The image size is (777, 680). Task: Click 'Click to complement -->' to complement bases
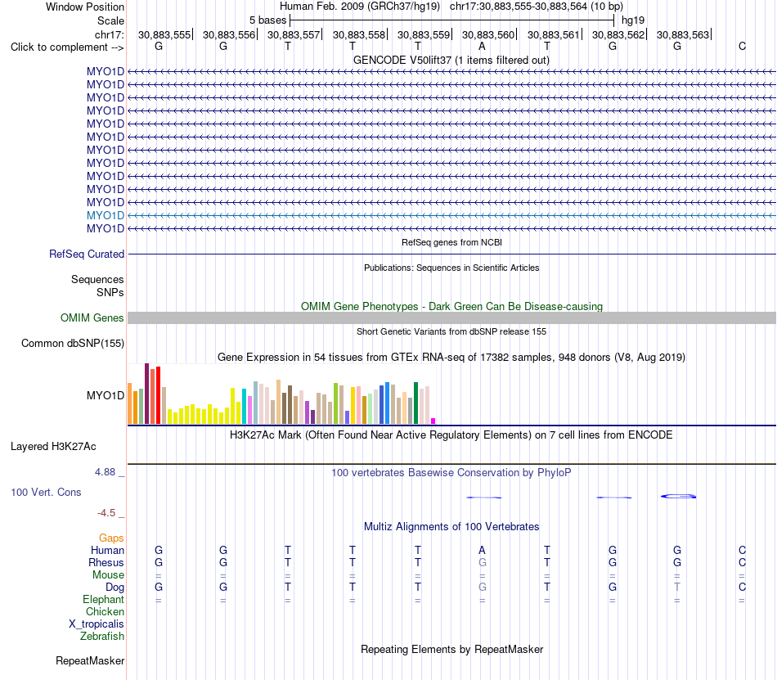[67, 47]
